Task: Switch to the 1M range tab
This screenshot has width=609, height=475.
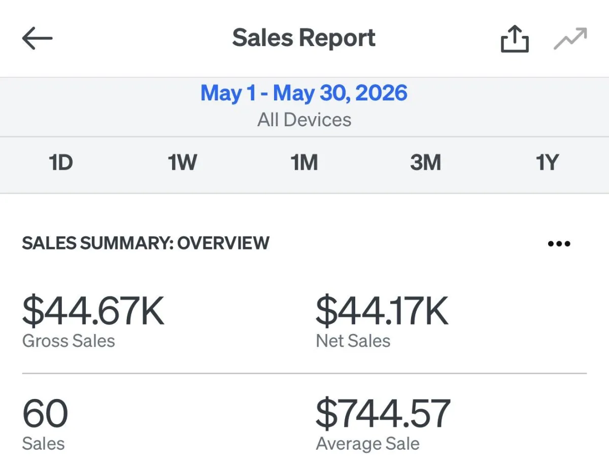Action: click(x=304, y=163)
